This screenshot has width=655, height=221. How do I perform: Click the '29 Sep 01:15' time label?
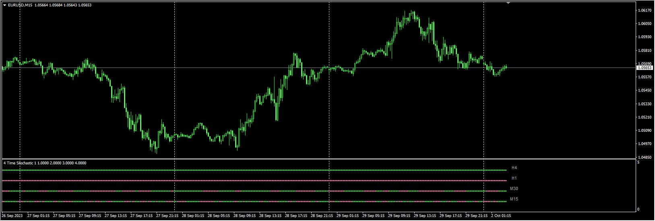coord(347,216)
